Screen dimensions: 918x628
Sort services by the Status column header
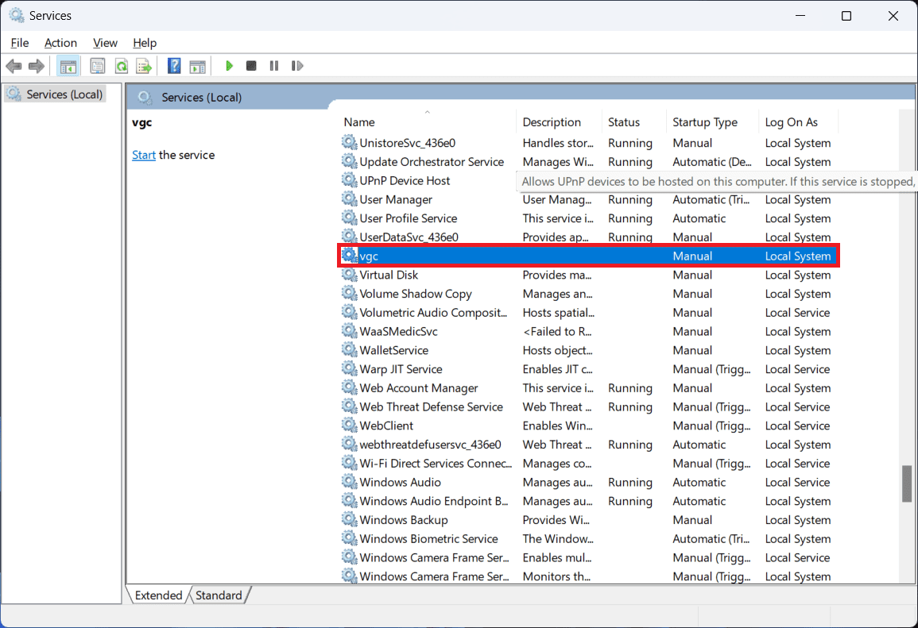coord(624,122)
